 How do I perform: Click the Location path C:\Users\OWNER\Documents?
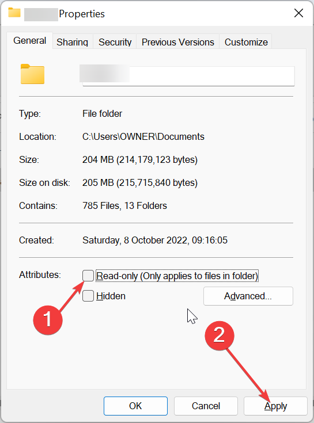[x=143, y=136]
